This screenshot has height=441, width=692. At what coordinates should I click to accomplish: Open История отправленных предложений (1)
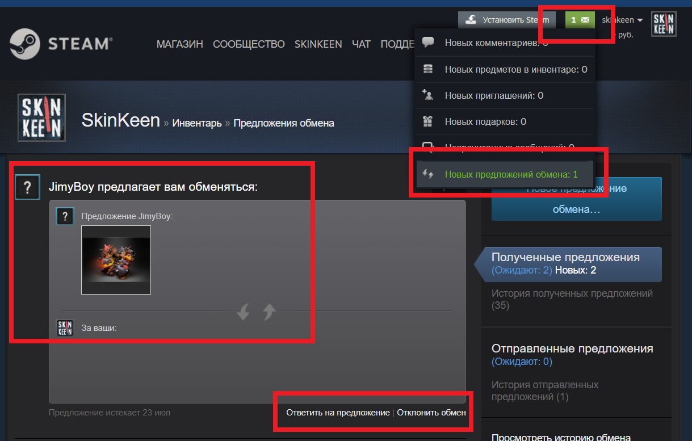(545, 390)
